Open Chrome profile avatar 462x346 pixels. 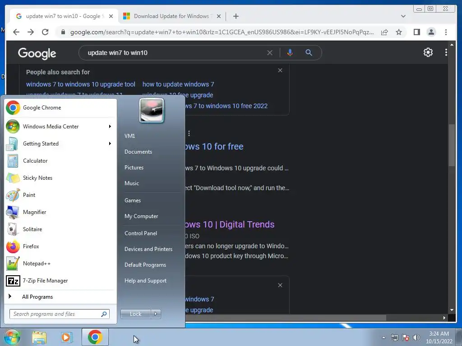click(431, 32)
